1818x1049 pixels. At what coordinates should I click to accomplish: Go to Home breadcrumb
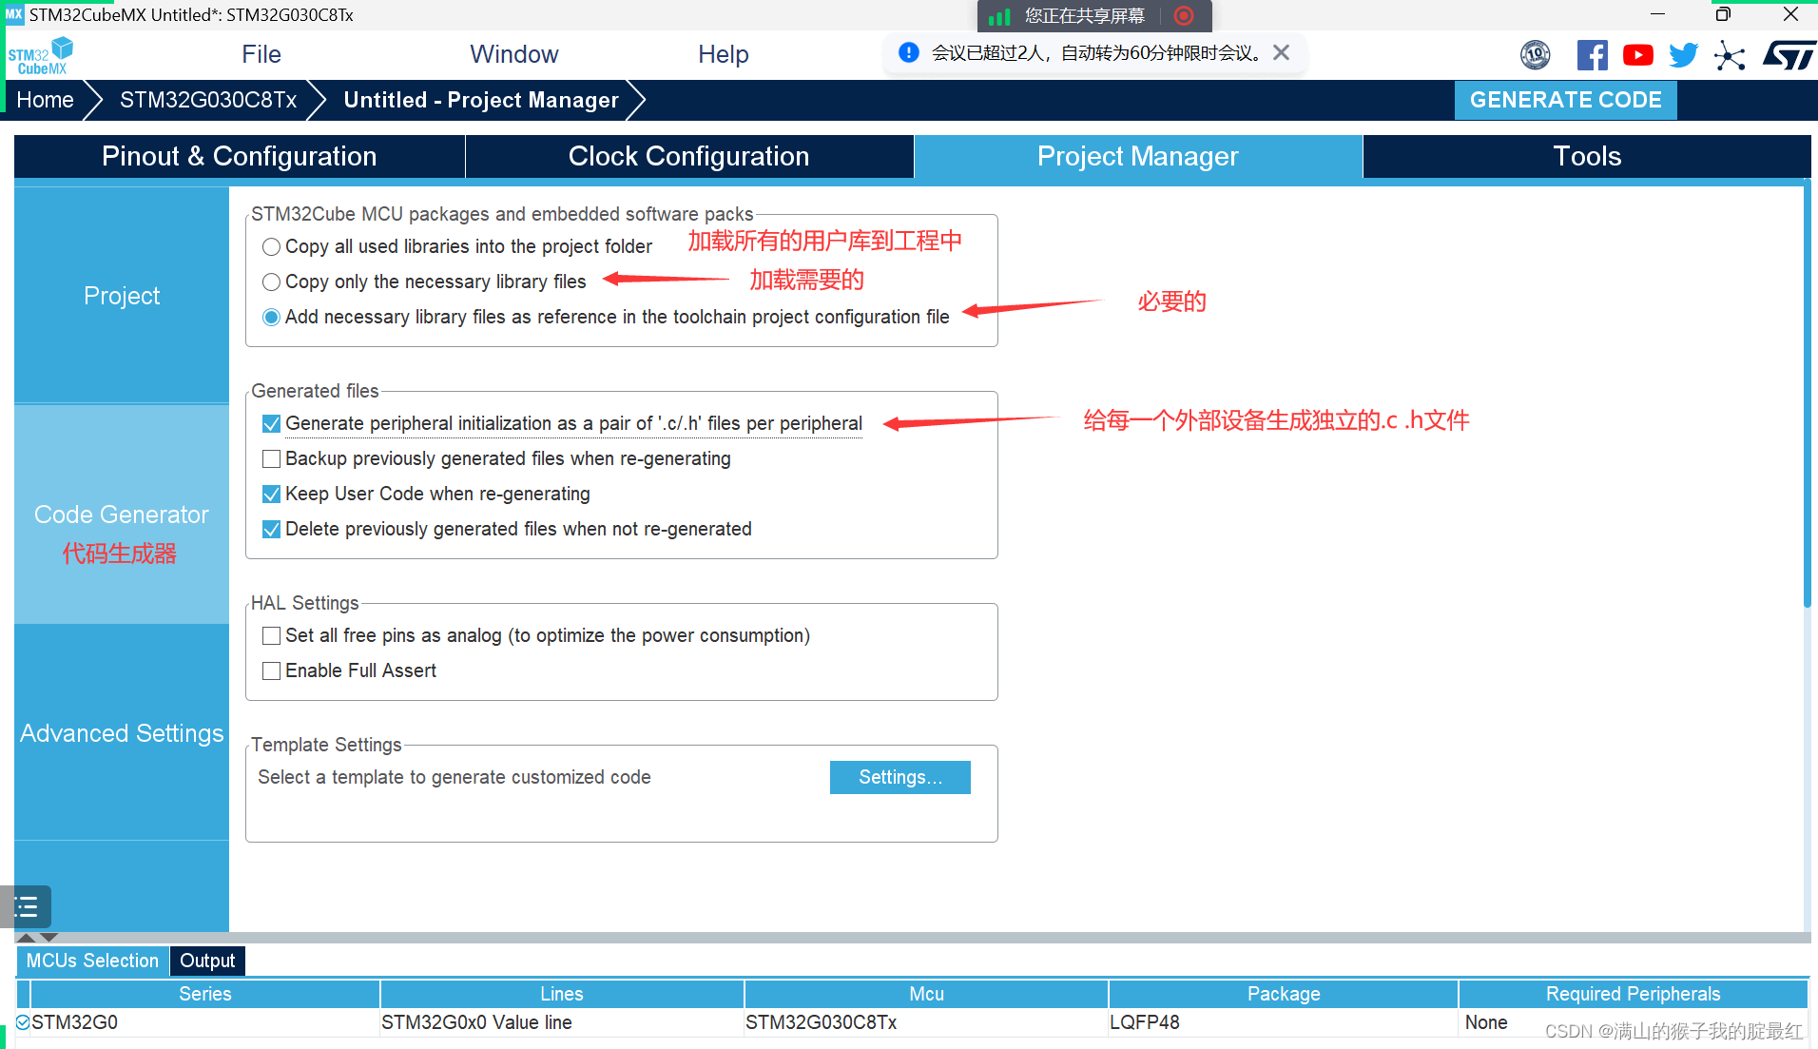[45, 100]
